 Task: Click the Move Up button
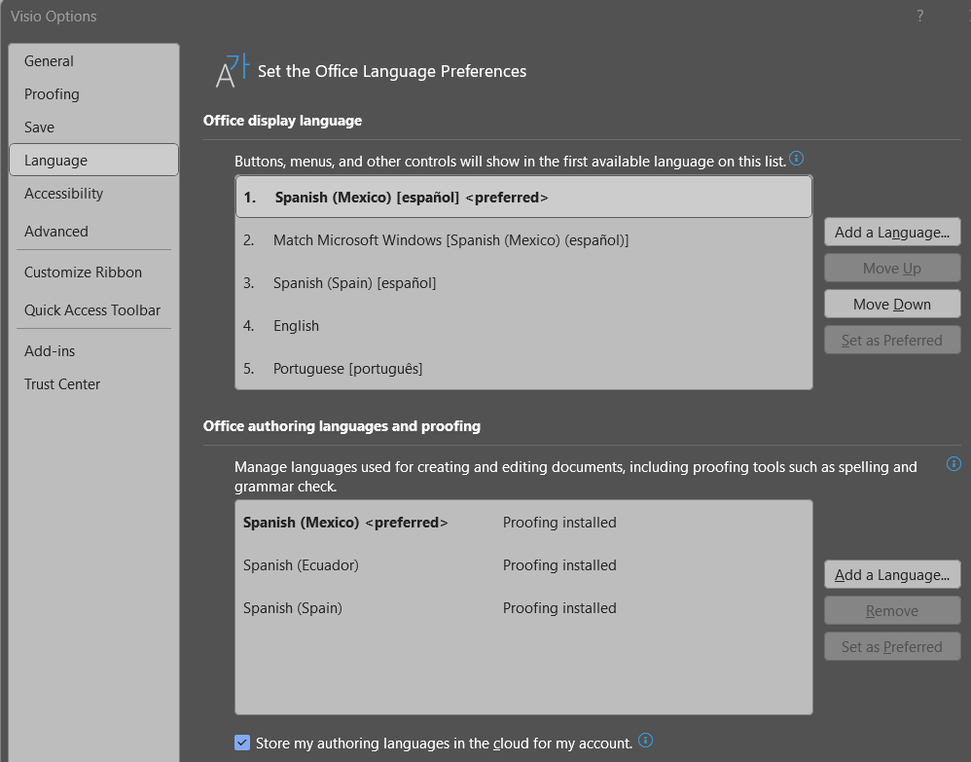[892, 269]
